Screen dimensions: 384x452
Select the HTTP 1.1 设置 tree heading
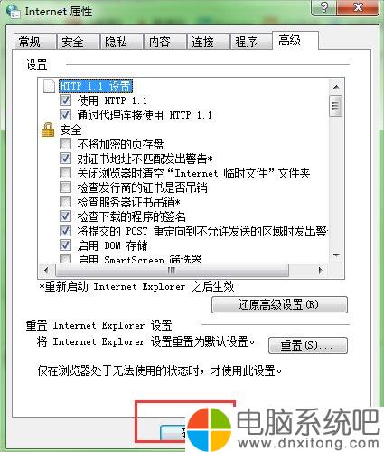point(96,86)
